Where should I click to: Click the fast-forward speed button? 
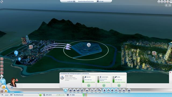(x=11, y=95)
